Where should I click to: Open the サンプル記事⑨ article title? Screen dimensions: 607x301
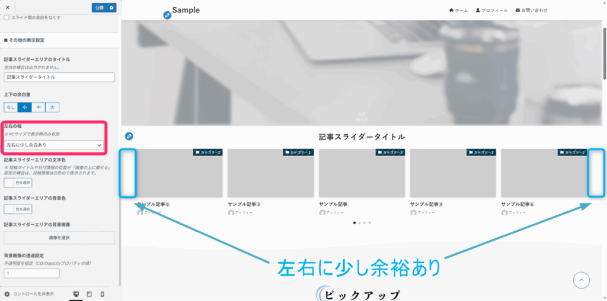[427, 204]
